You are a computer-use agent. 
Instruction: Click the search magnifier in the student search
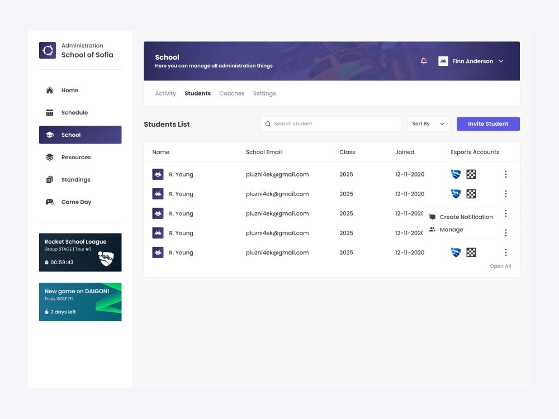[x=268, y=123]
